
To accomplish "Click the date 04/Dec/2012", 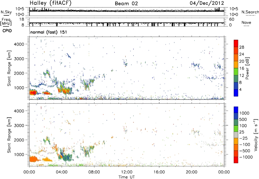I will [207, 3].
